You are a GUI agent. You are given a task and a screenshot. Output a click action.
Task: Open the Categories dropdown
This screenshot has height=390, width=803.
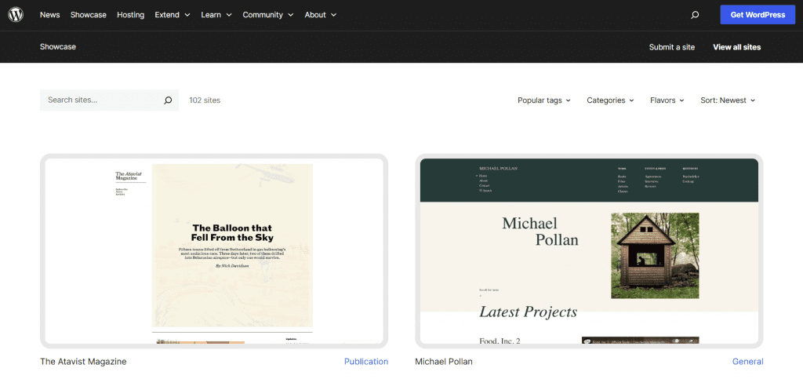click(x=610, y=100)
